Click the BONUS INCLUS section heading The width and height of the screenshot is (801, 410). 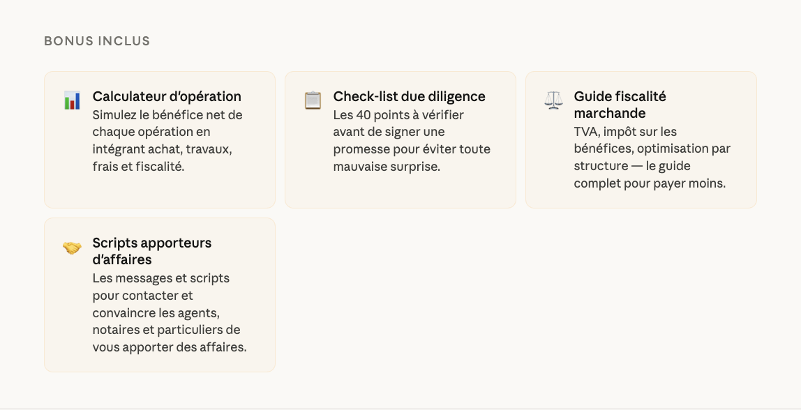coord(97,41)
